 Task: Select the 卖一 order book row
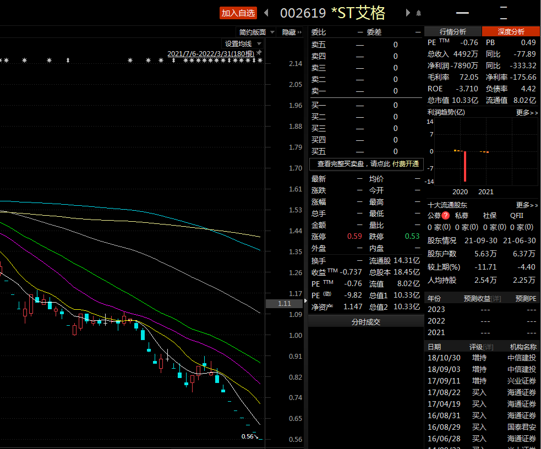(x=366, y=91)
